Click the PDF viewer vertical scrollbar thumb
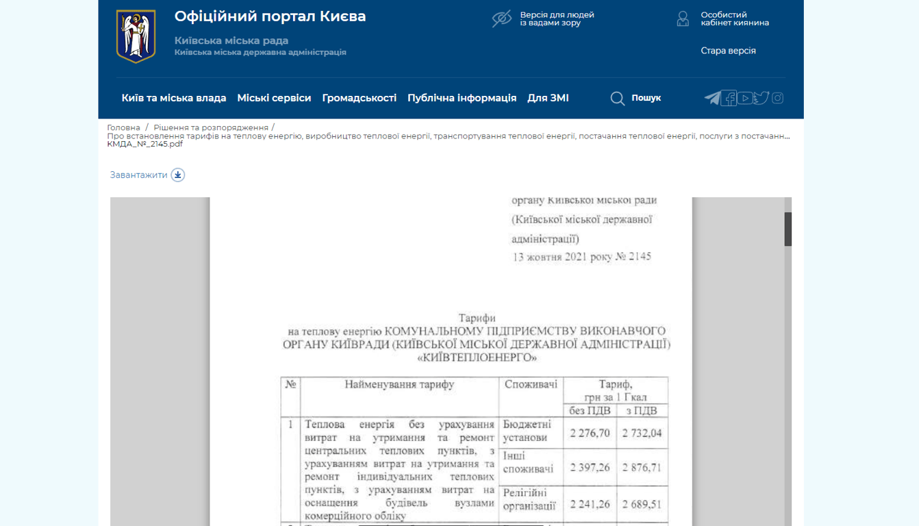Image resolution: width=919 pixels, height=526 pixels. [788, 229]
